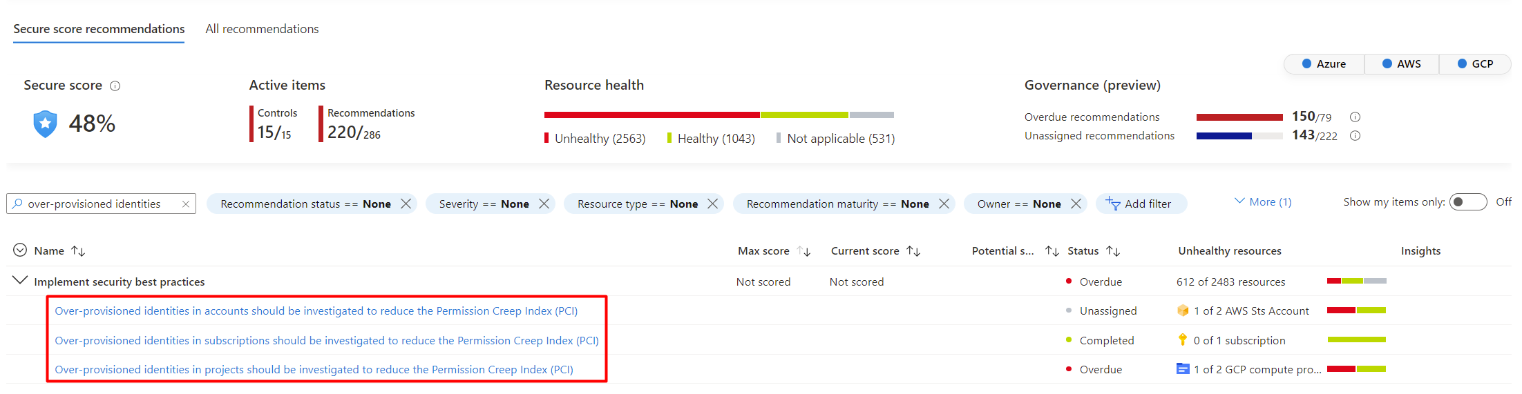1522x394 pixels.
Task: Click '612 of 2483 resources' text
Action: tap(1230, 282)
